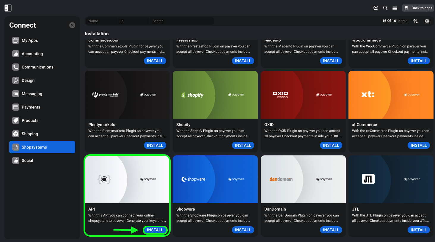Image resolution: width=435 pixels, height=242 pixels.
Task: Select the Social category
Action: (42, 160)
